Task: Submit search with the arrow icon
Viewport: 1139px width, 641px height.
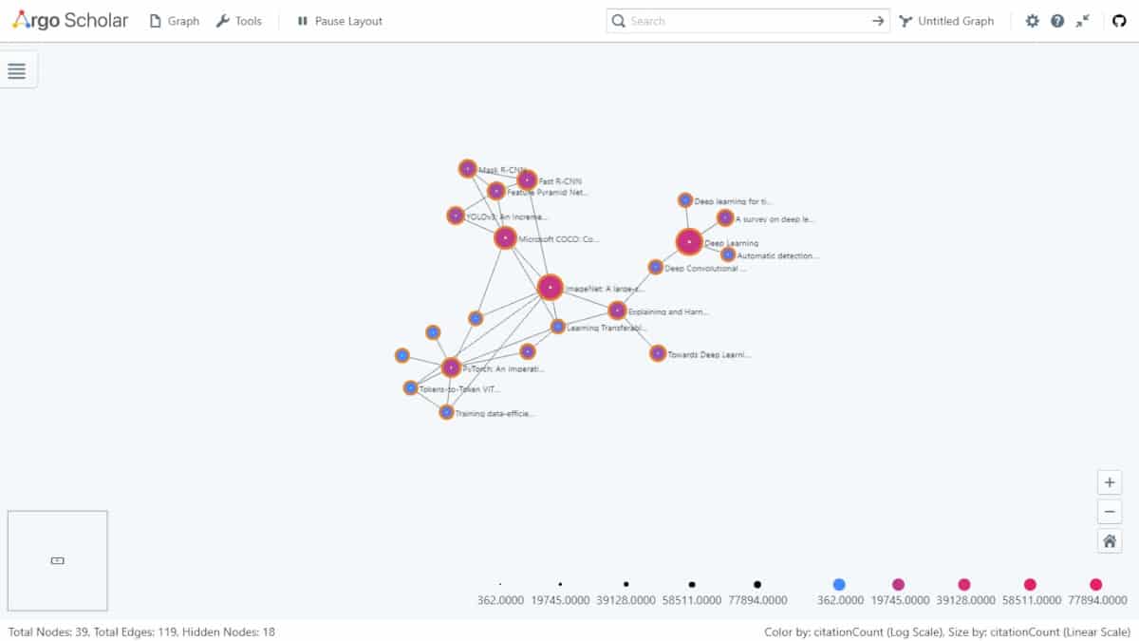Action: click(878, 21)
